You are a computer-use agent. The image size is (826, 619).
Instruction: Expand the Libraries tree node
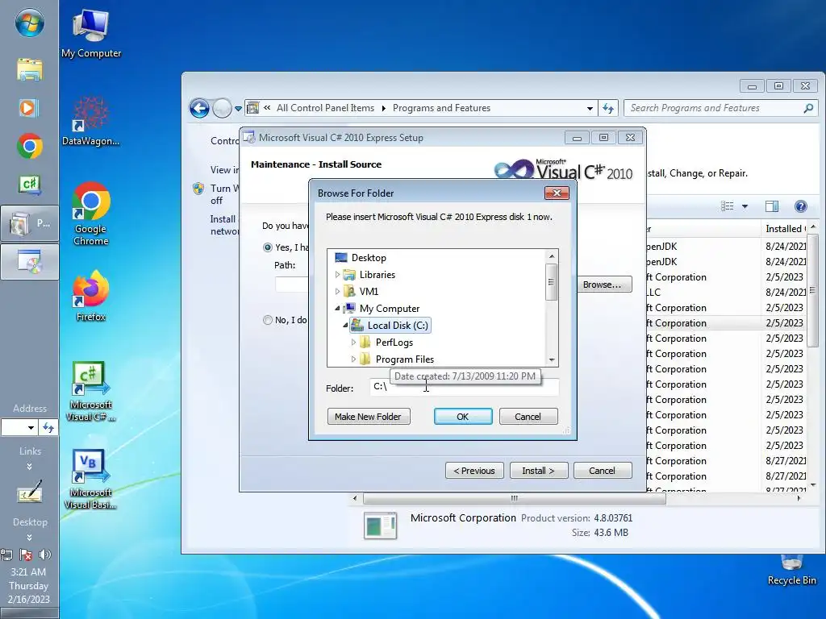pos(338,274)
